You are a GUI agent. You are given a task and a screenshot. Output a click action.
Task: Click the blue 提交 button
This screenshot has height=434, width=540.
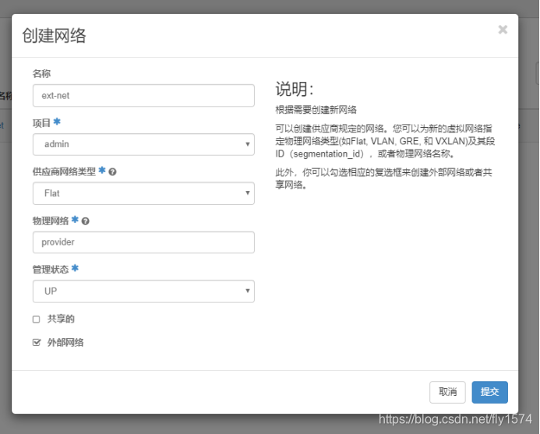tap(489, 392)
